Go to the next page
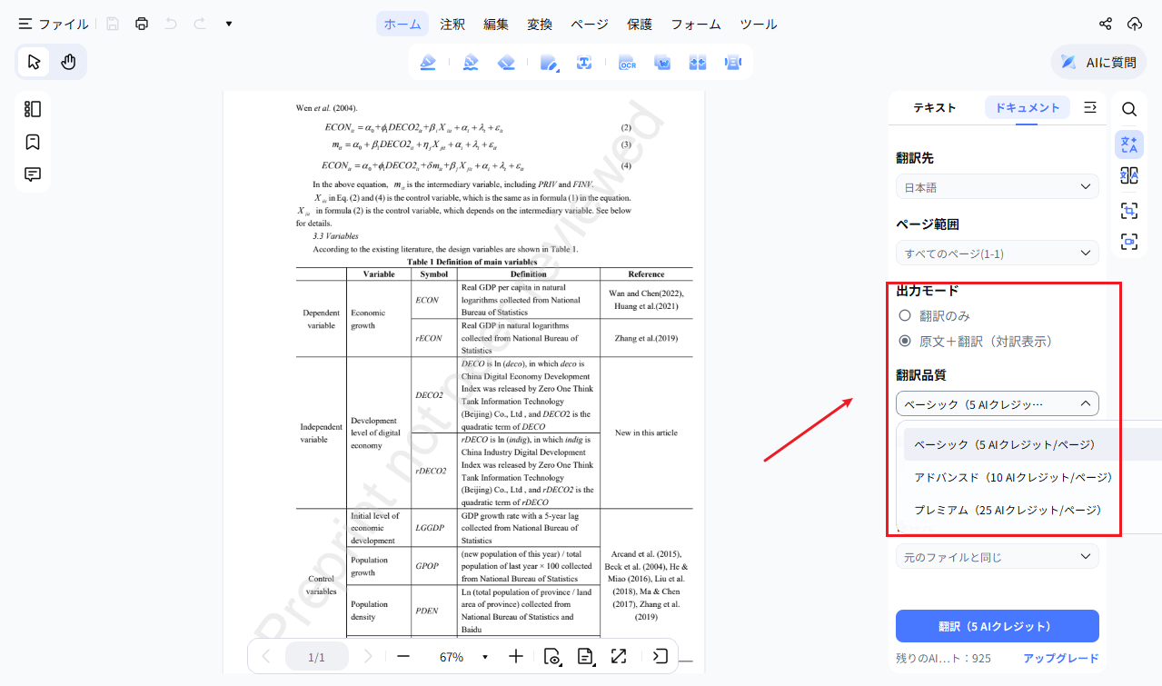The image size is (1162, 686). pos(368,656)
